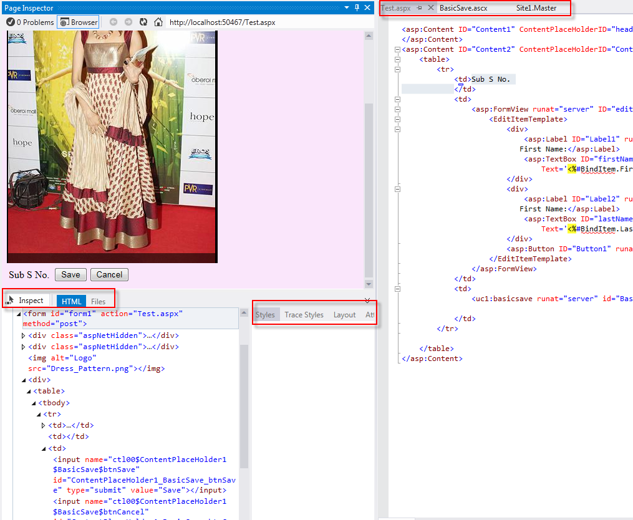View the 0 Problems indicator
The image size is (633, 520).
[31, 22]
